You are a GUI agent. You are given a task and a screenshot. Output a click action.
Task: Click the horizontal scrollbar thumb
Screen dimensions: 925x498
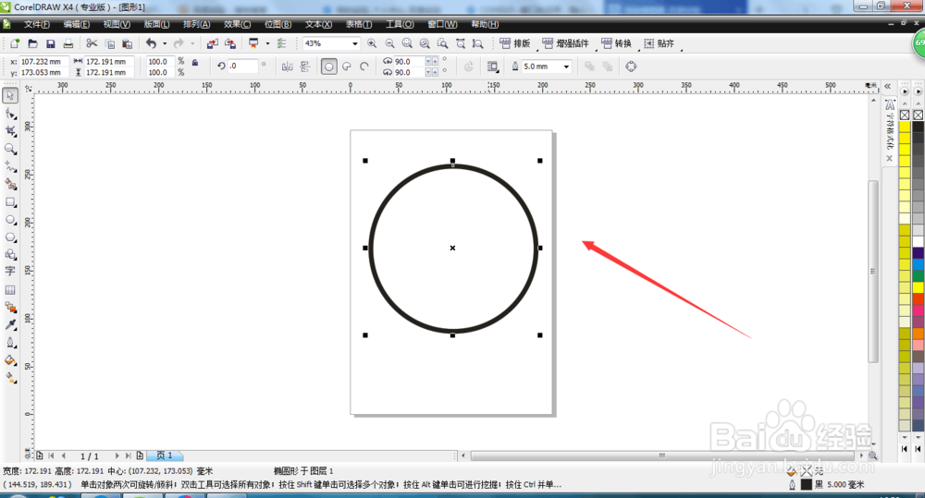pyautogui.click(x=662, y=455)
